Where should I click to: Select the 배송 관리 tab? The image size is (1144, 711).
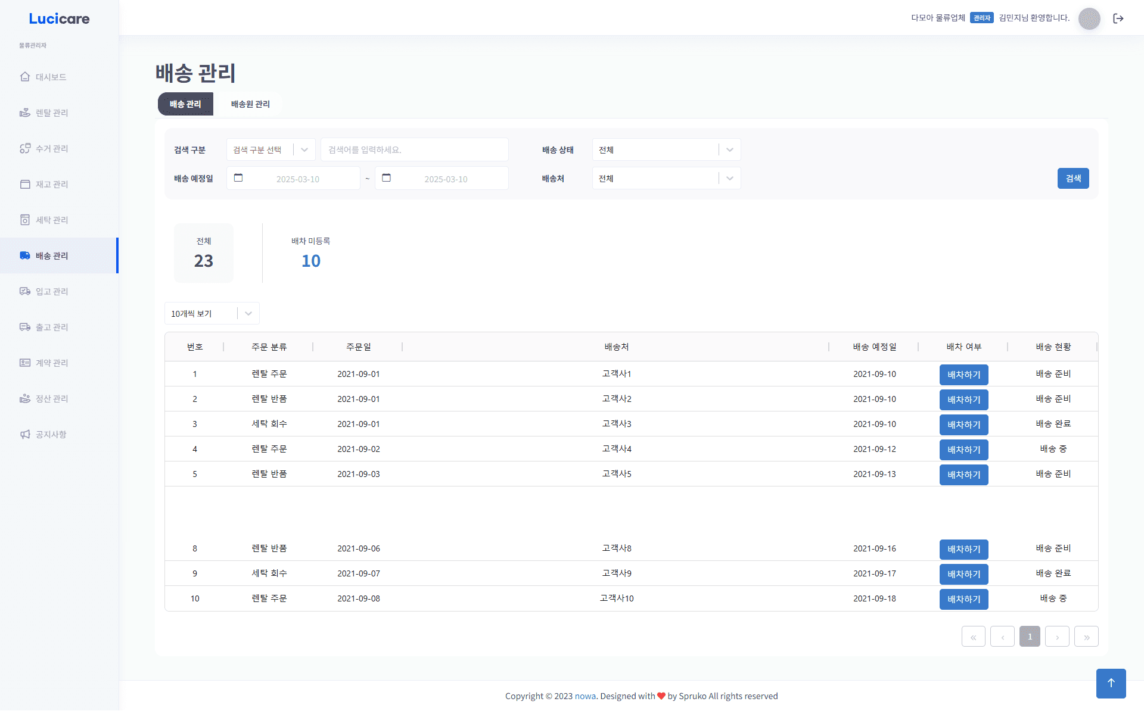(185, 104)
